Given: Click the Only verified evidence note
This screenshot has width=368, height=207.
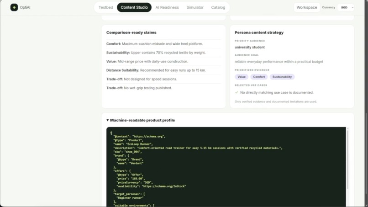Looking at the screenshot, I should pyautogui.click(x=275, y=101).
